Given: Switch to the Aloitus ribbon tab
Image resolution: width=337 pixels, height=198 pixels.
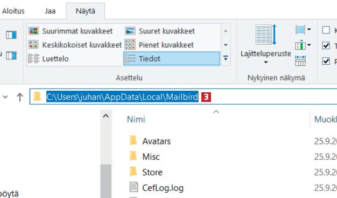Looking at the screenshot, I should (13, 11).
